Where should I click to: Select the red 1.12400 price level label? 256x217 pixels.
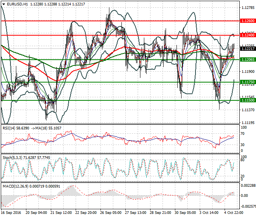point(248,35)
